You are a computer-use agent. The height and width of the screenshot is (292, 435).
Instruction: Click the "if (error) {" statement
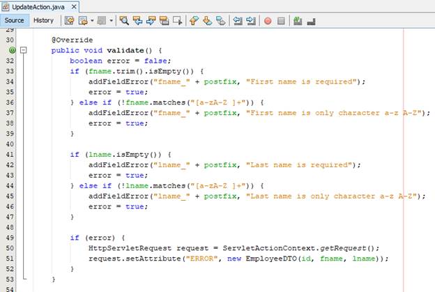(x=98, y=238)
